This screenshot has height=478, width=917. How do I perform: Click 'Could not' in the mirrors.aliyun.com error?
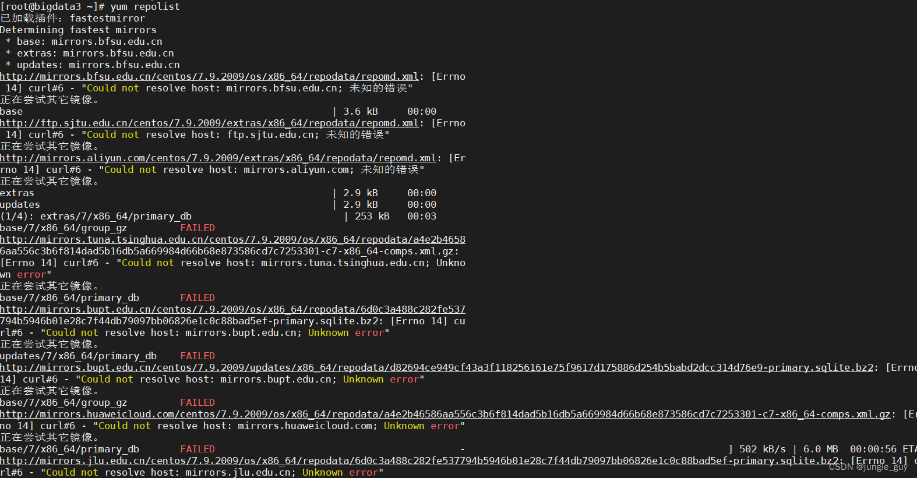(131, 169)
